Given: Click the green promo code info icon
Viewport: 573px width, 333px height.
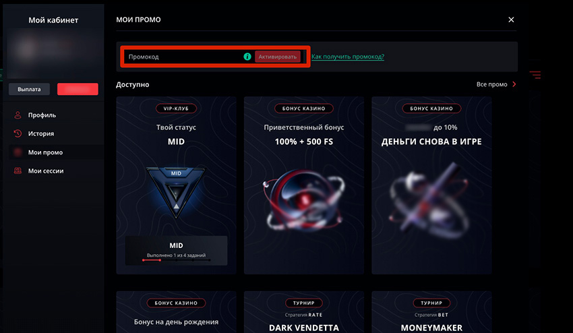Looking at the screenshot, I should pos(247,57).
